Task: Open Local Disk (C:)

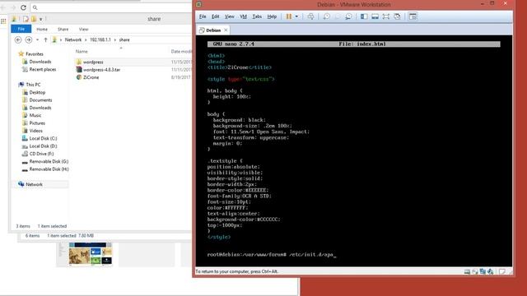Action: point(43,138)
